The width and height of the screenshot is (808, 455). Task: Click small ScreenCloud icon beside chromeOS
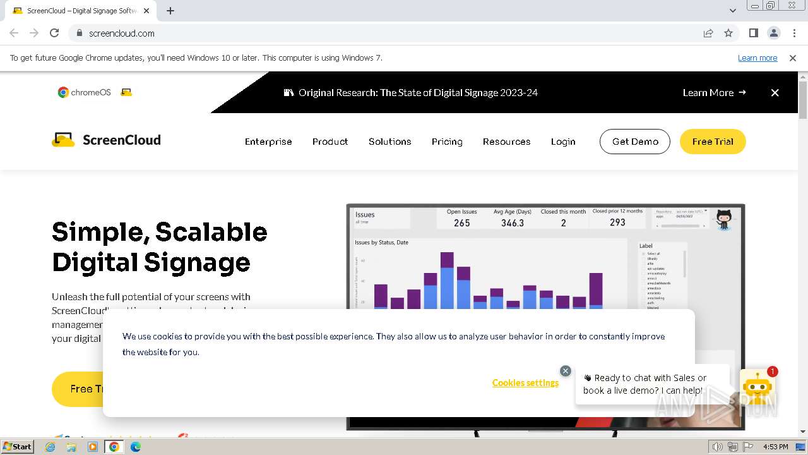(126, 92)
